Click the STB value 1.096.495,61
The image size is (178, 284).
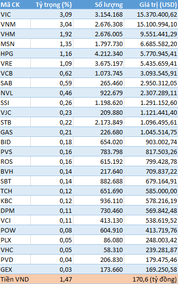click(x=158, y=122)
